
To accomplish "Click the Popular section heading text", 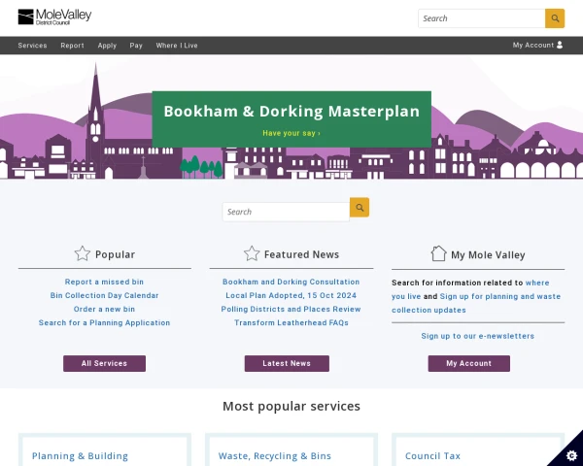I will pyautogui.click(x=115, y=254).
